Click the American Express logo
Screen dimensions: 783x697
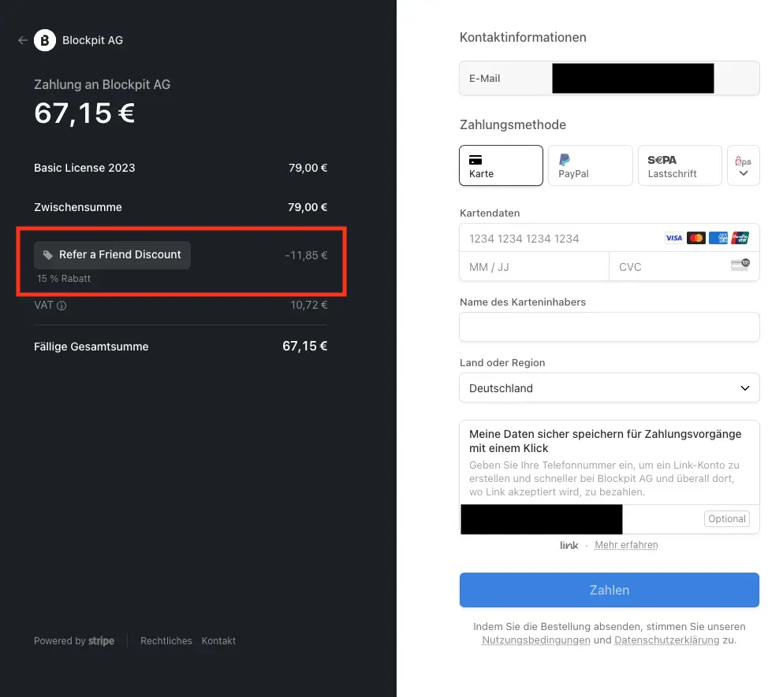tap(718, 238)
